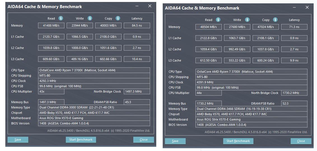The image size is (317, 151).
Task: Click L3 Cache copy 602.66 GB/s
Action: (108, 59)
